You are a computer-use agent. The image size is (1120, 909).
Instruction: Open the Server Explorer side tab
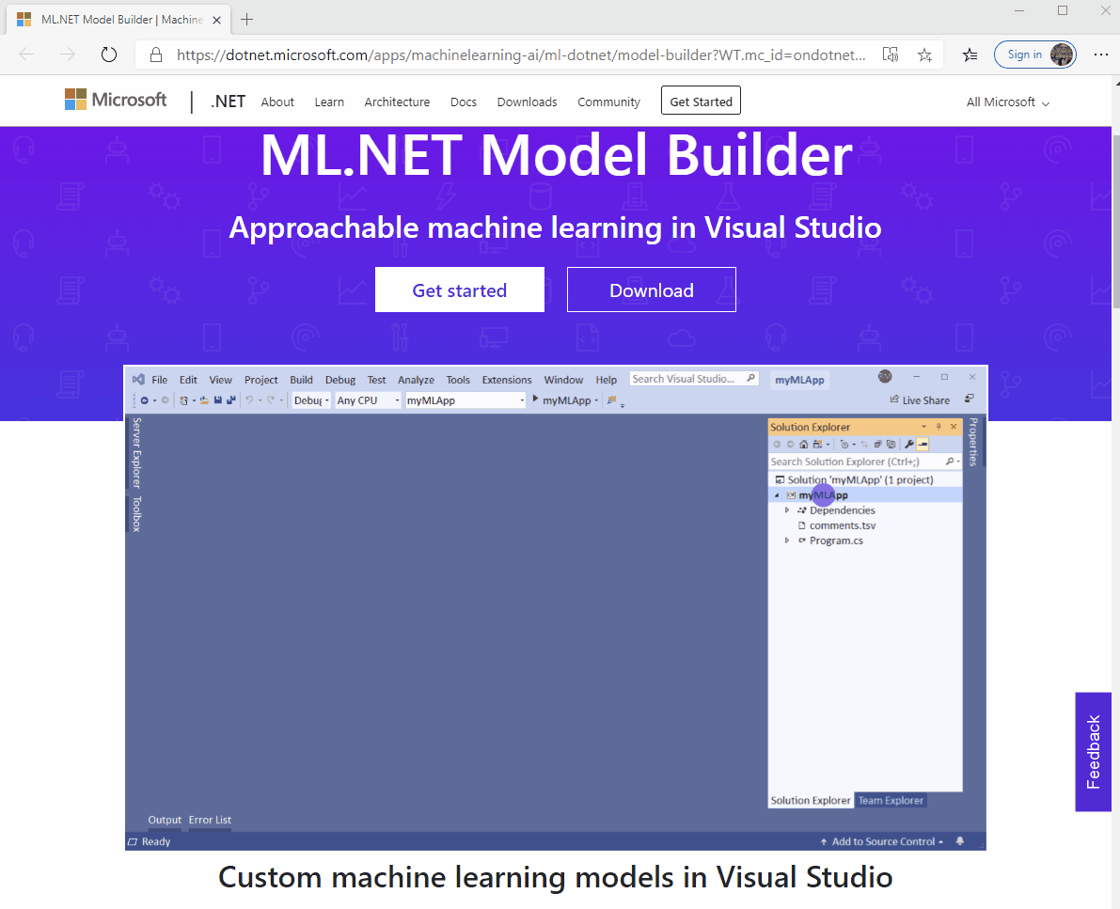136,453
